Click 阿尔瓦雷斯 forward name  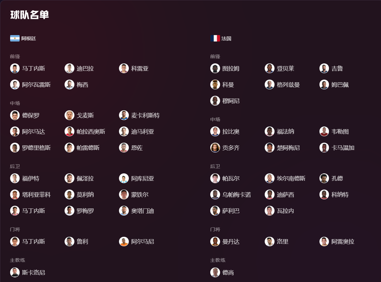coord(37,85)
